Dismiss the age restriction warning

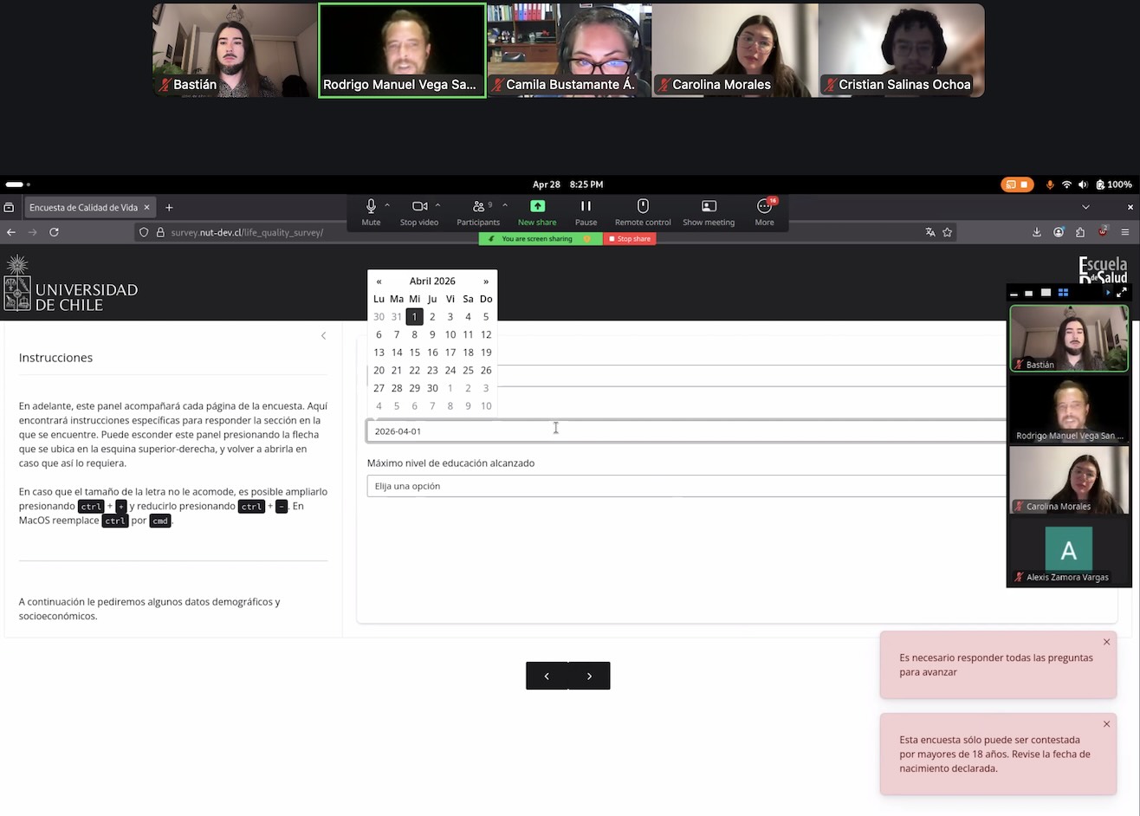point(1106,724)
